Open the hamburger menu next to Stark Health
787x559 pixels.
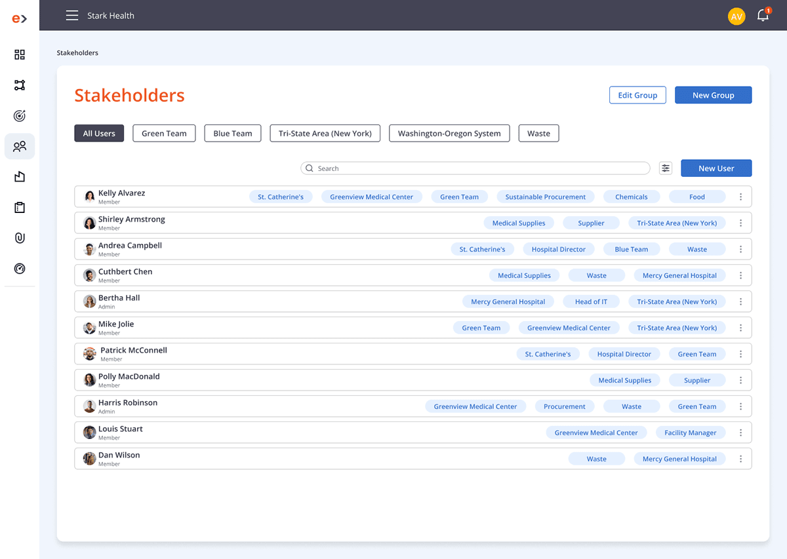(x=72, y=16)
